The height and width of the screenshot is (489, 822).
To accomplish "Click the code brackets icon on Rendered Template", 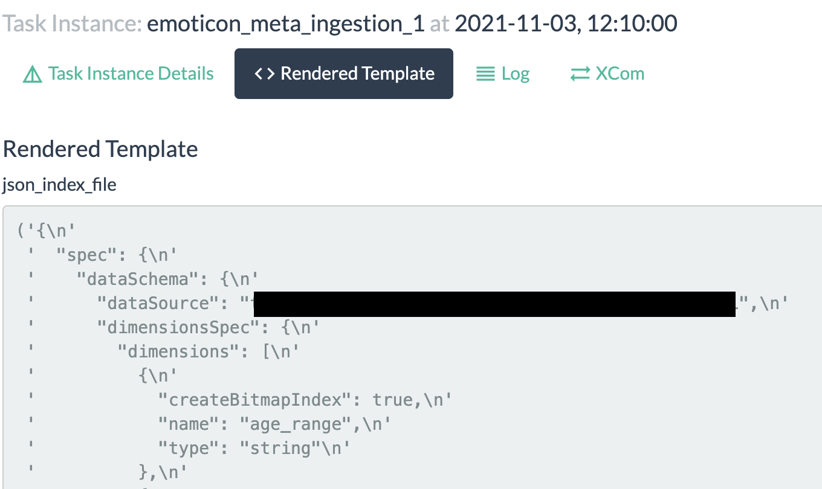I will (x=264, y=74).
